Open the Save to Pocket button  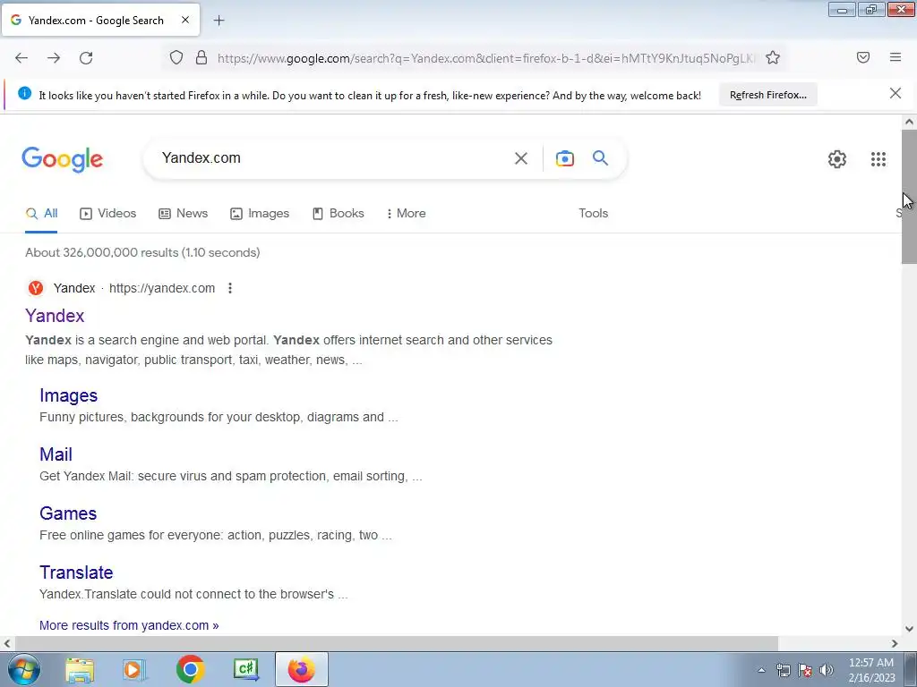(863, 57)
